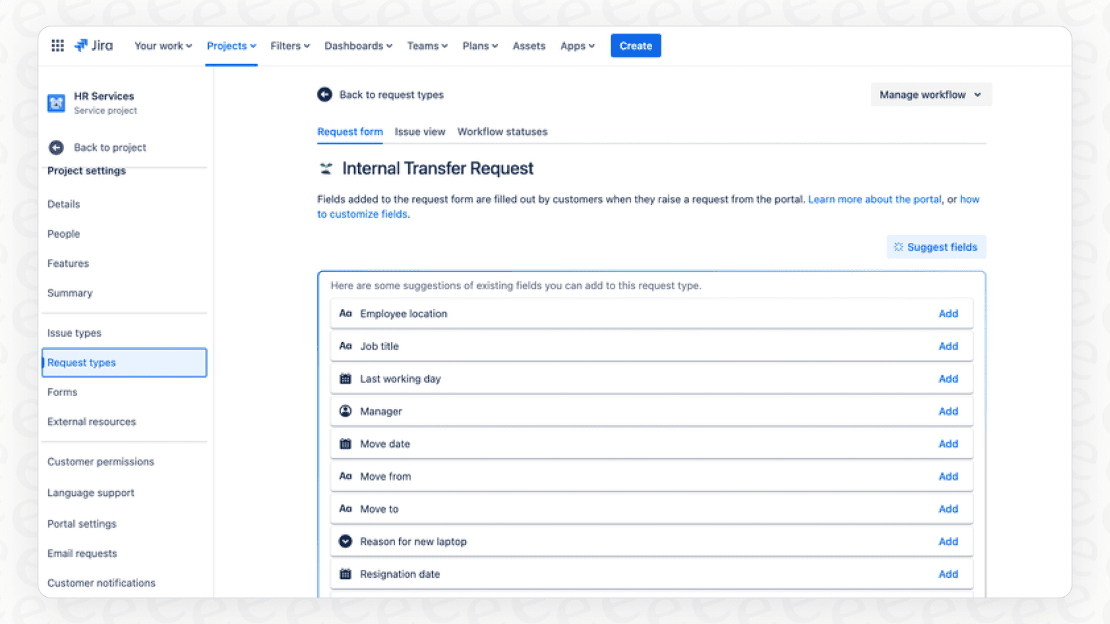The width and height of the screenshot is (1110, 624).
Task: Click the app switcher grid icon
Action: [57, 46]
